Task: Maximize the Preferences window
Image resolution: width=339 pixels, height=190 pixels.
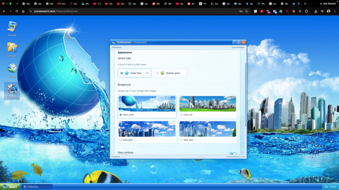Action: click(239, 42)
